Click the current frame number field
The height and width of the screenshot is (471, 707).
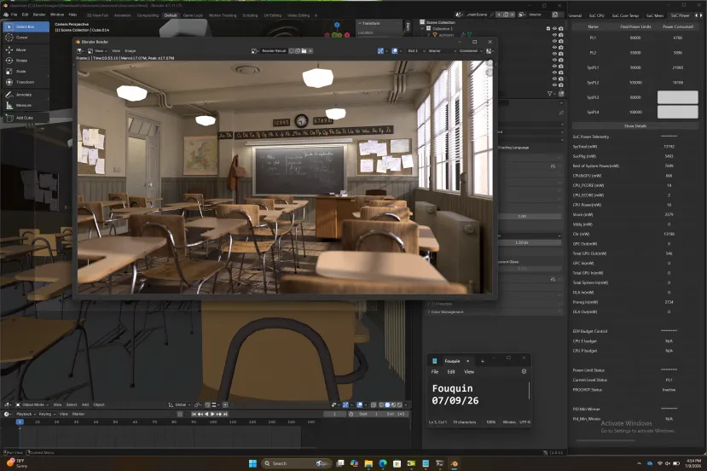(334, 414)
